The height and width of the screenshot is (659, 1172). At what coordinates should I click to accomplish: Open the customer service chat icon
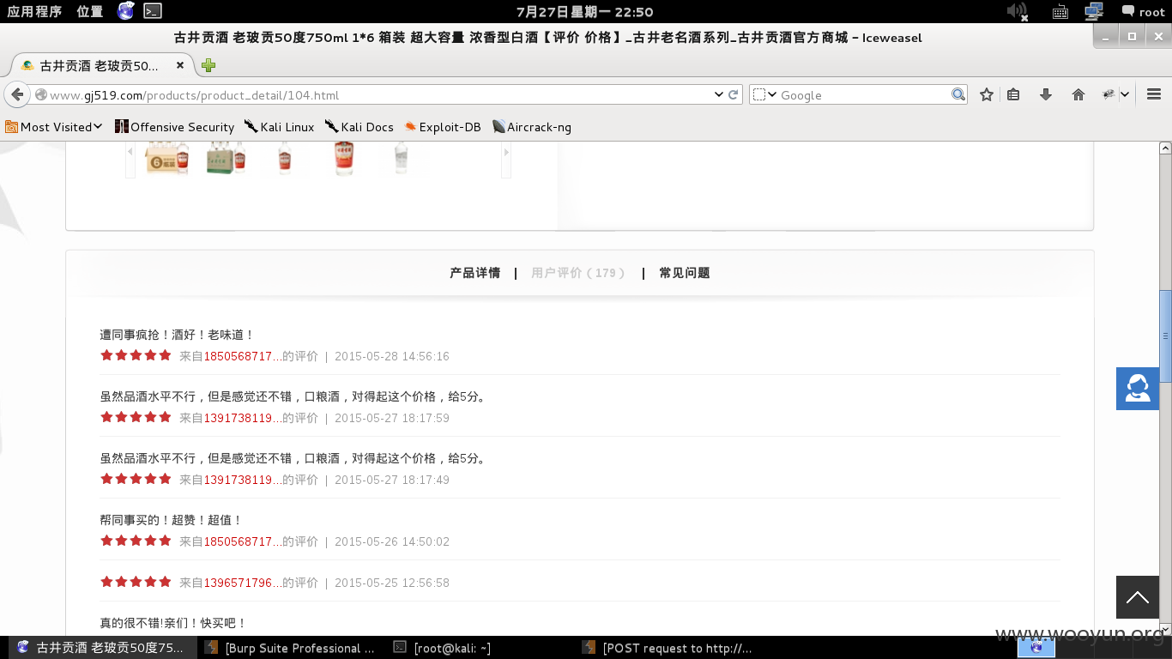[1138, 388]
